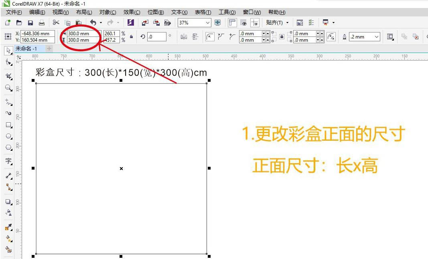Toggle the lock aspect ratio padlock
The height and width of the screenshot is (259, 428).
pyautogui.click(x=132, y=36)
